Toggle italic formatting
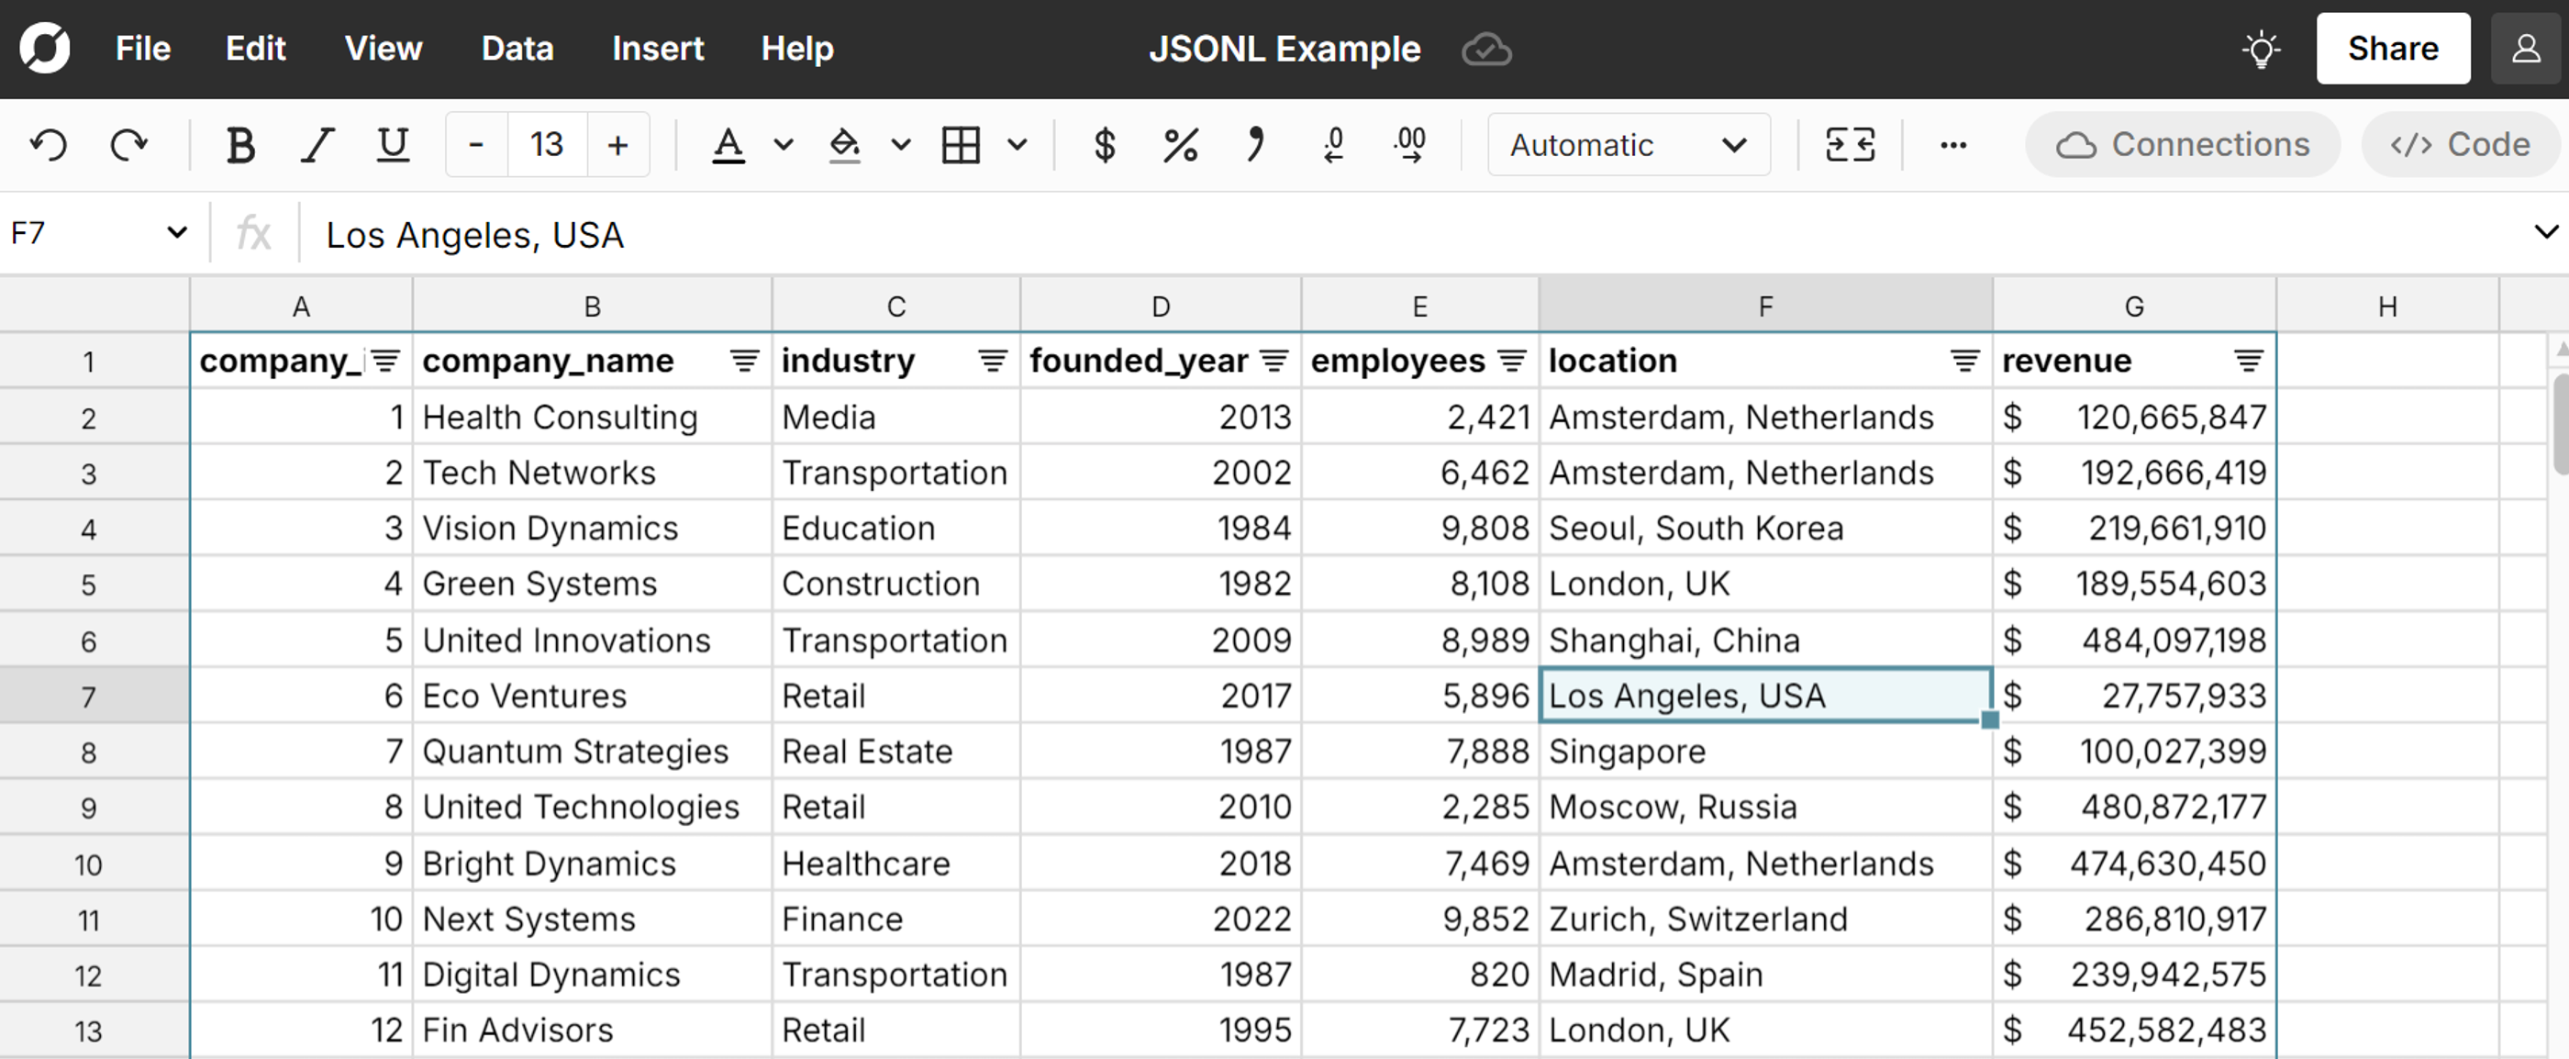 (x=317, y=145)
